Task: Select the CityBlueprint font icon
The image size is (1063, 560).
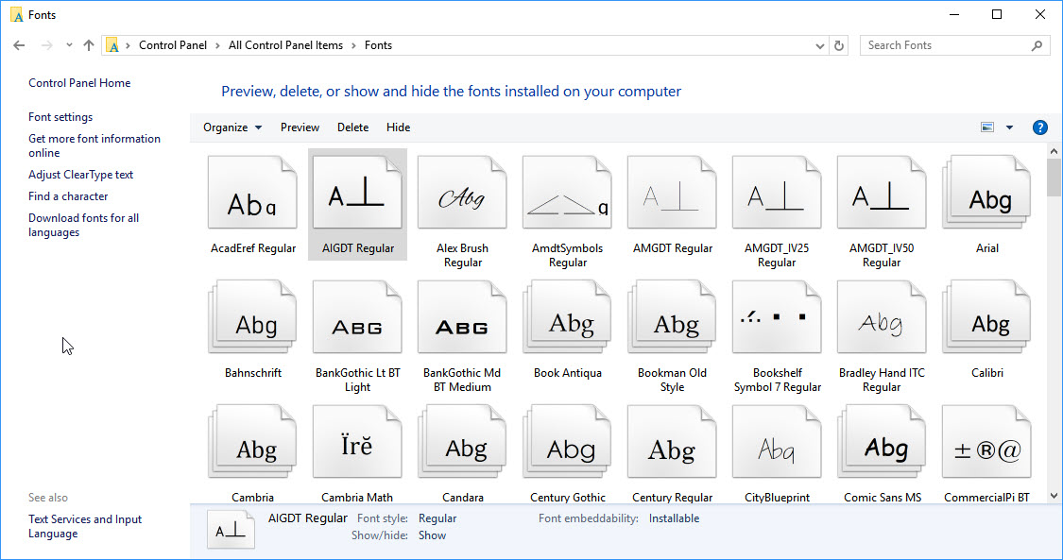Action: coord(777,442)
